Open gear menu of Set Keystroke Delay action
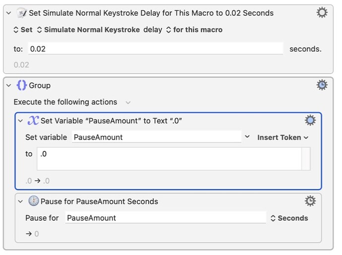The width and height of the screenshot is (342, 255). (x=322, y=12)
